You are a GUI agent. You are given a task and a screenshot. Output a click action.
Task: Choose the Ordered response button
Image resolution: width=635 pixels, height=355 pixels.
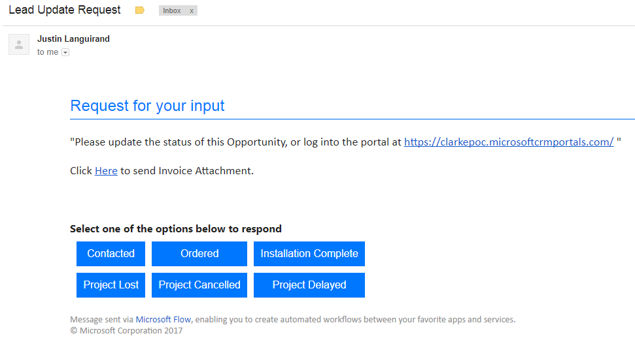point(199,254)
